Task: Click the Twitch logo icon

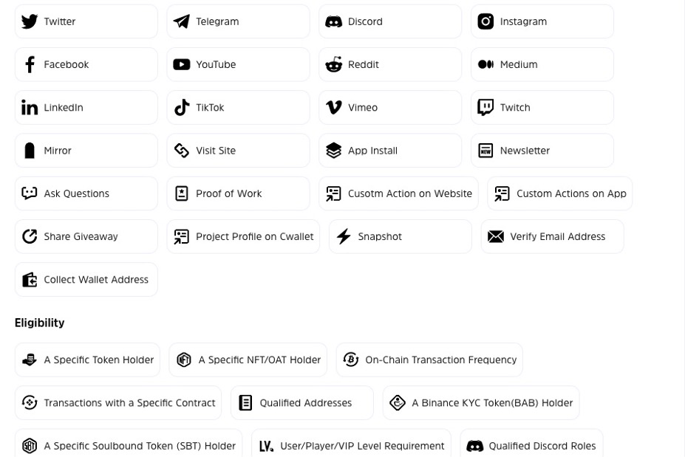Action: [x=485, y=108]
